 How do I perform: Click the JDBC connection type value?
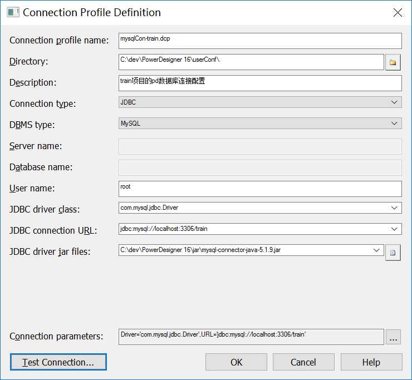tap(128, 102)
